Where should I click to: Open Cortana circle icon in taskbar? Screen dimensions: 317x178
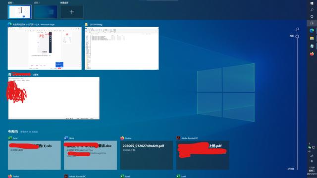(312, 16)
